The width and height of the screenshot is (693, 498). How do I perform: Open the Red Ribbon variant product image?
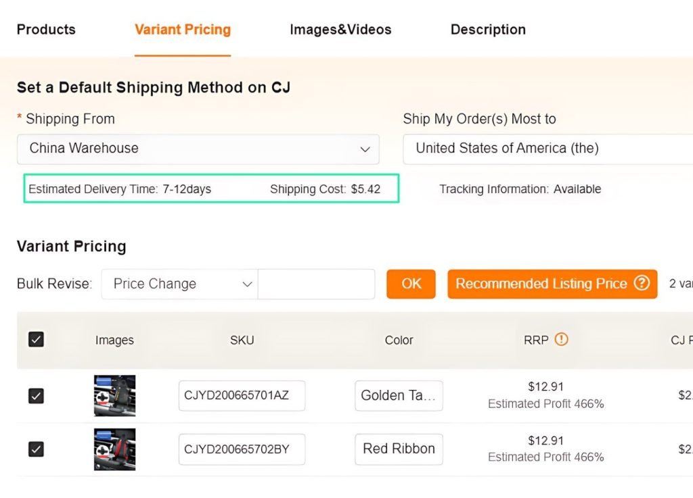(114, 449)
